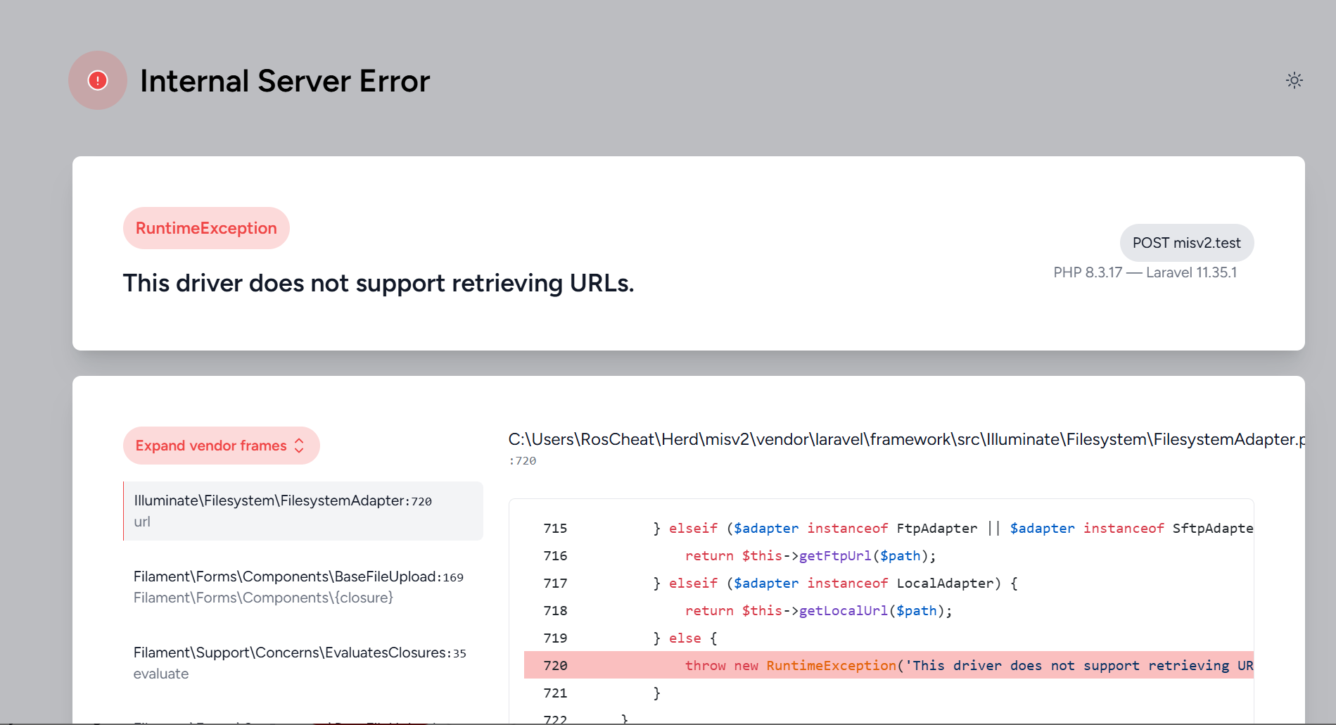Click the RuntimeException badge
The height and width of the screenshot is (725, 1336).
[206, 228]
